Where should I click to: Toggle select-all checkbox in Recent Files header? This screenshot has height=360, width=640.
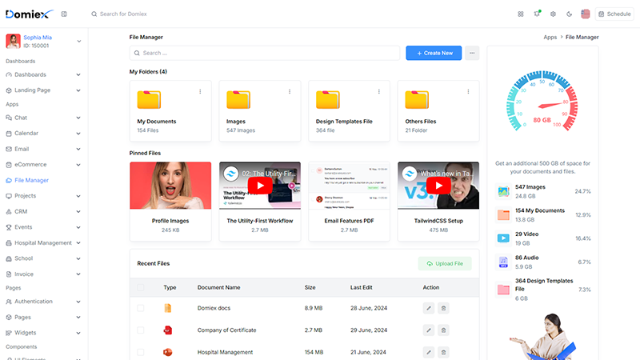tap(141, 287)
